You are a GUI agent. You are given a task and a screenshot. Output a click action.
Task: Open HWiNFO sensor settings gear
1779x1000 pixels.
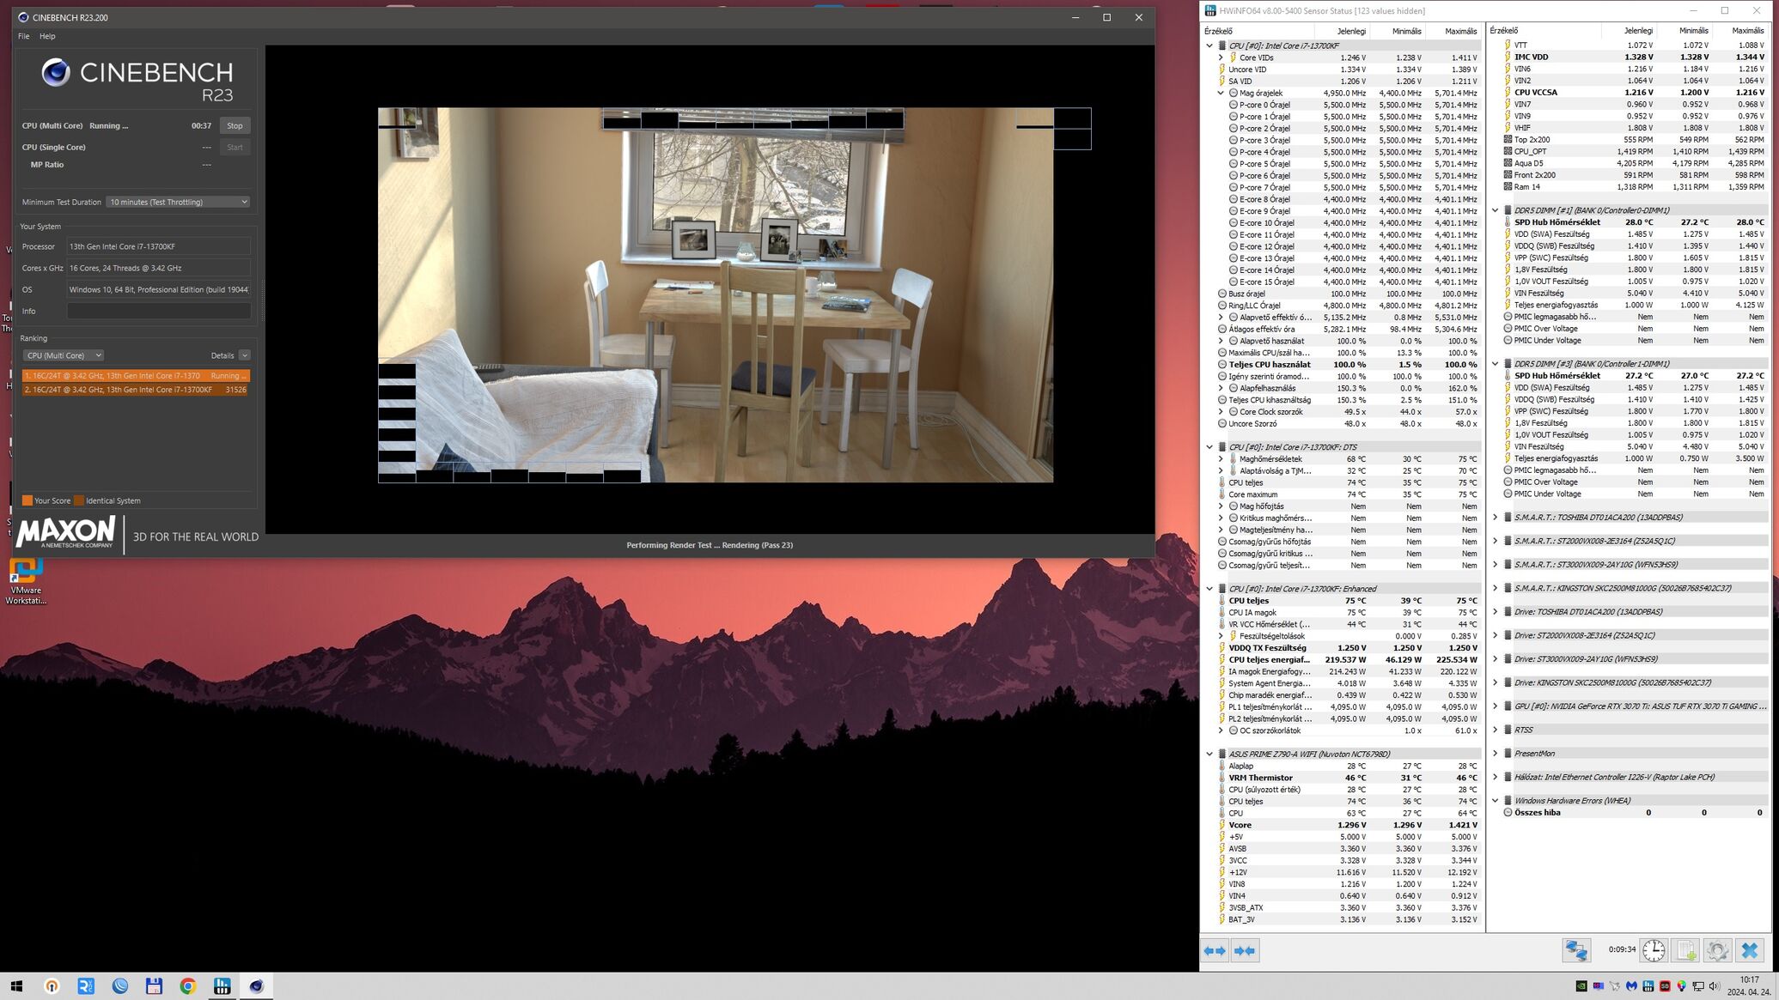click(1717, 950)
